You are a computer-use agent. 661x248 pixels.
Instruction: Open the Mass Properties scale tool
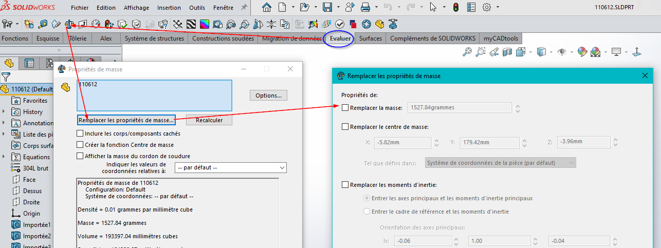(x=69, y=24)
